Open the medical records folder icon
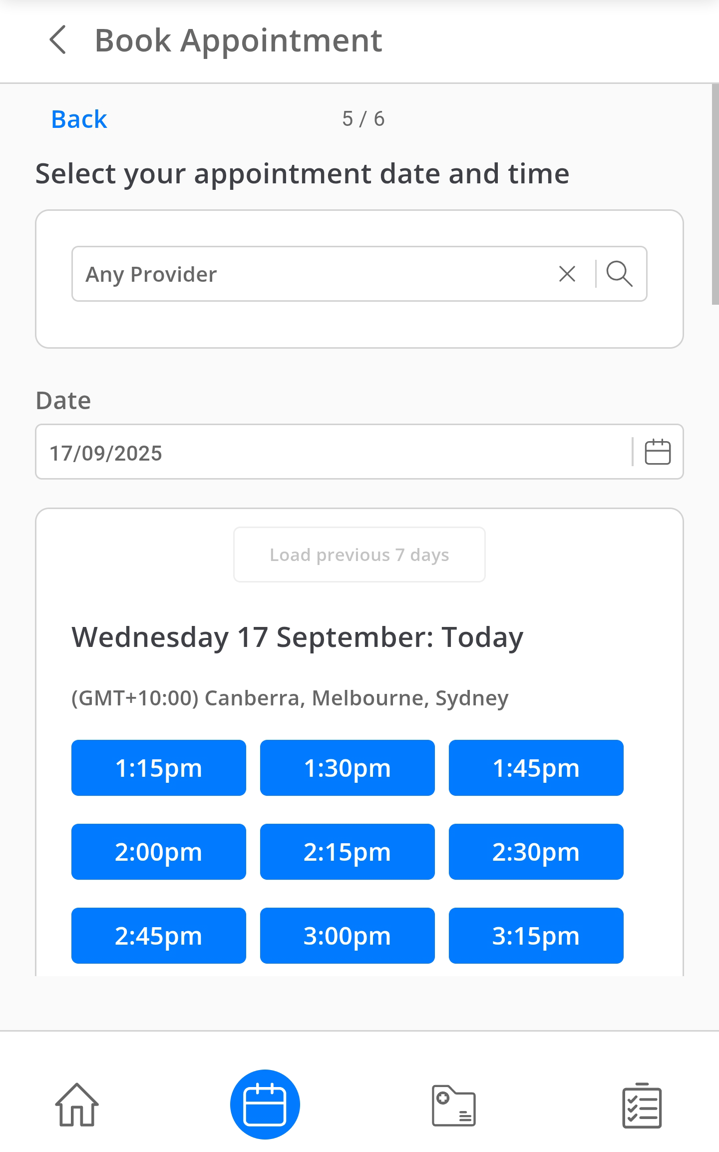719x1152 pixels. (x=453, y=1106)
